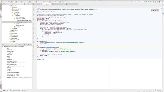Screen dimensions: 164x92
Task: Select the config.sample folder
Action: pos(17,9)
